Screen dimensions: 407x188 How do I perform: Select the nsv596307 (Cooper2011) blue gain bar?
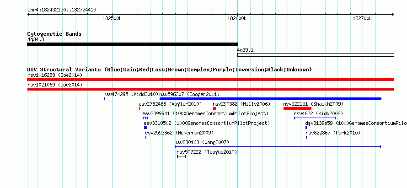[270, 99]
